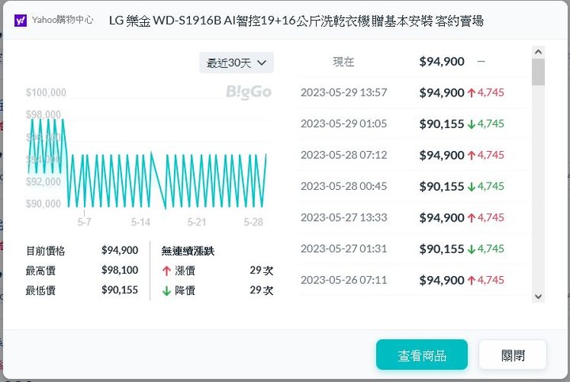The image size is (570, 382).
Task: Click the 關閉 button
Action: tap(513, 355)
